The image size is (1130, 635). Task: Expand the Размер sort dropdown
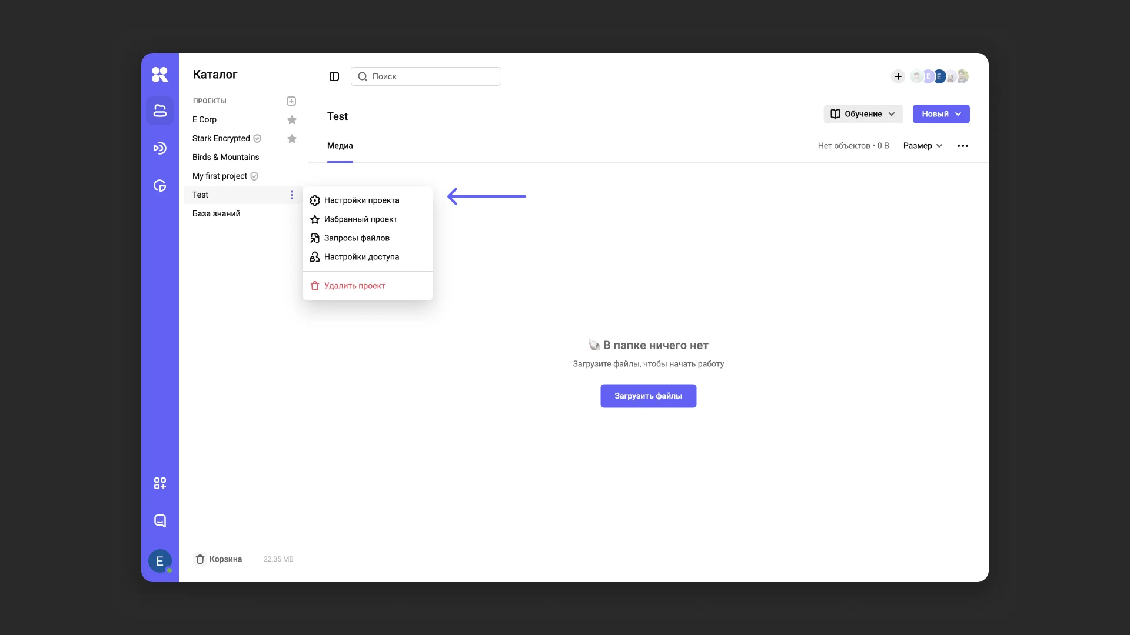pyautogui.click(x=922, y=146)
